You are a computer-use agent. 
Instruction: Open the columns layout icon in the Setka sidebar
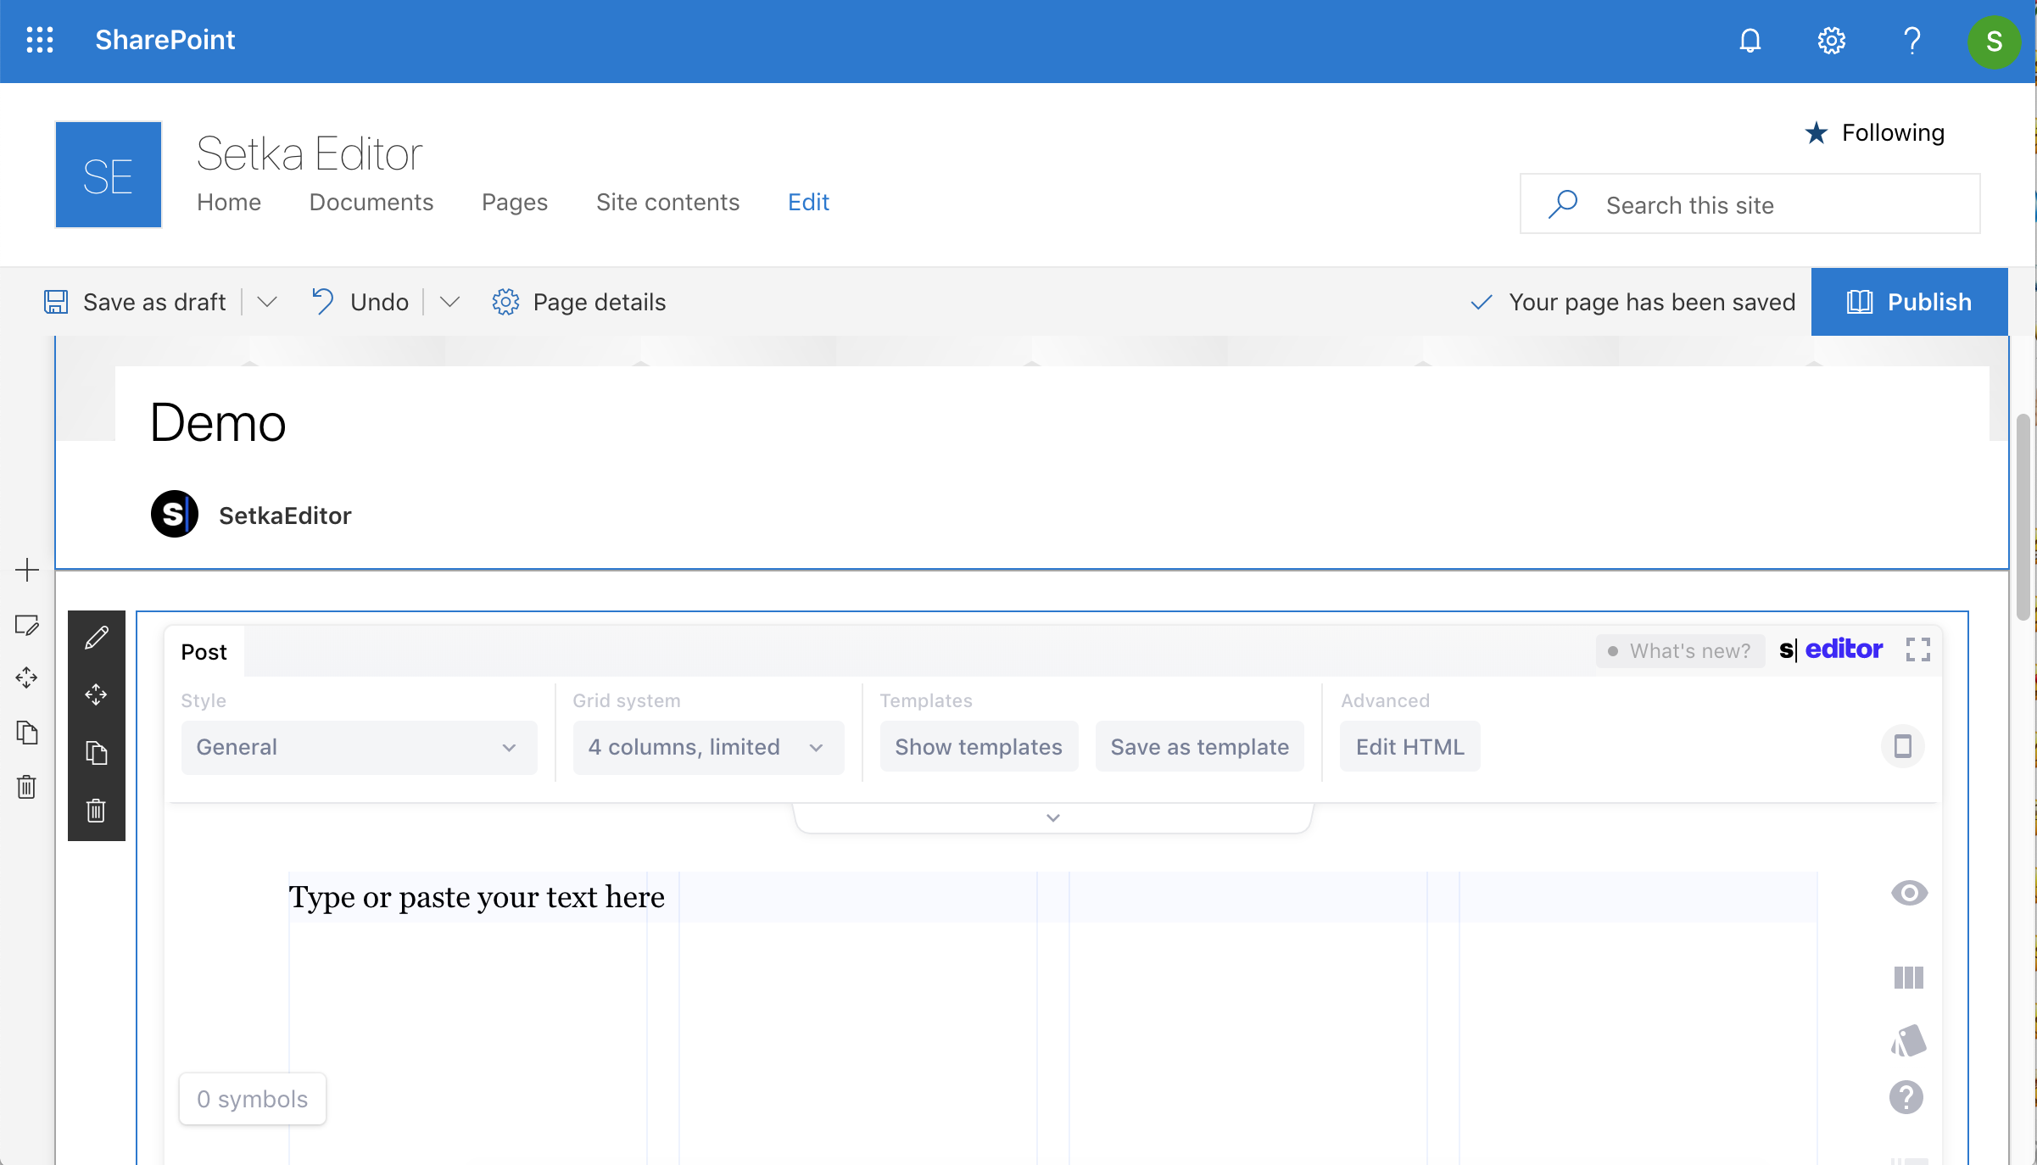1908,978
